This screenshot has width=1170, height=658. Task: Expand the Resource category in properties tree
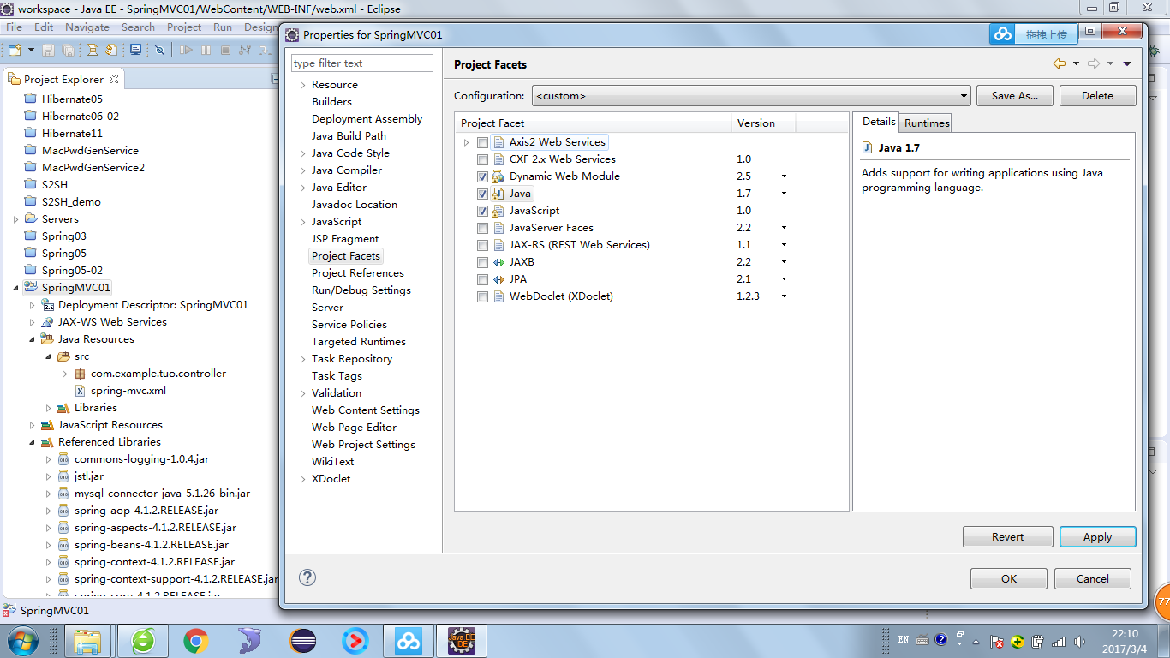[302, 85]
